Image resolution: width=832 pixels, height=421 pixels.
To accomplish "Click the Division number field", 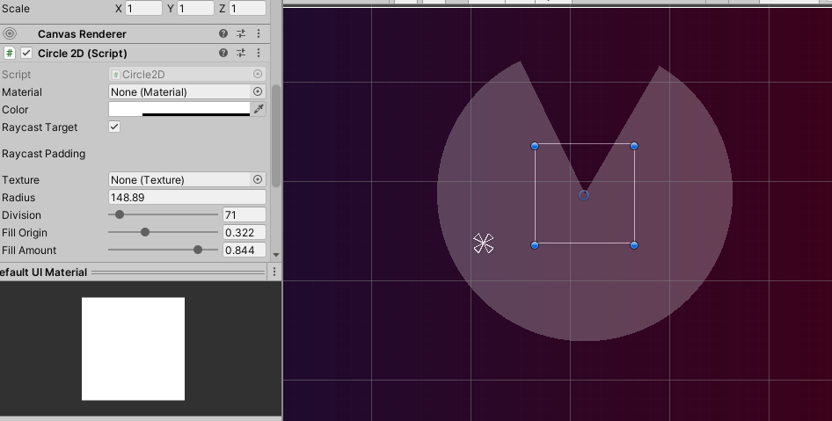I will pyautogui.click(x=244, y=215).
